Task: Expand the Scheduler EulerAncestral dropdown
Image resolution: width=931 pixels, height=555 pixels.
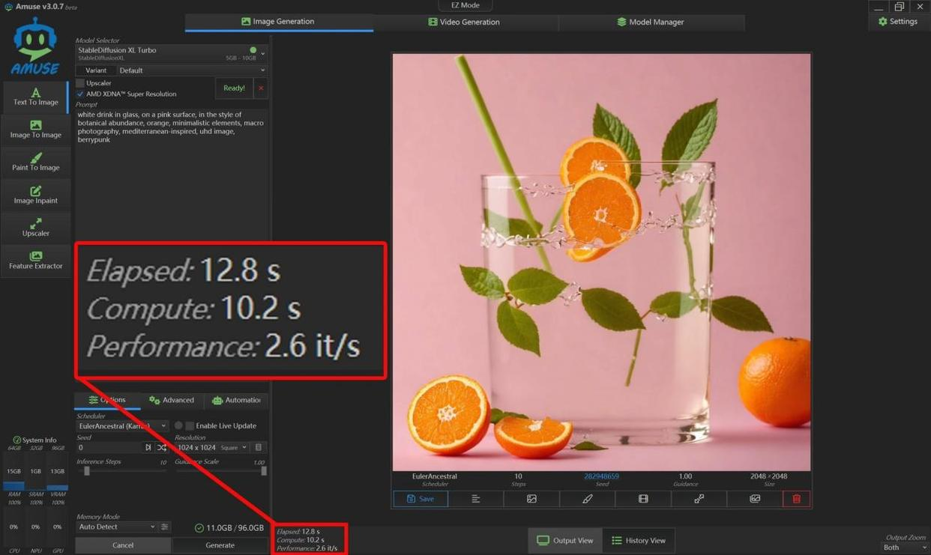Action: [x=122, y=426]
